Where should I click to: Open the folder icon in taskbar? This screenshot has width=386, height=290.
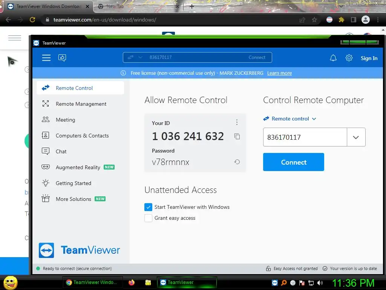pos(148,282)
